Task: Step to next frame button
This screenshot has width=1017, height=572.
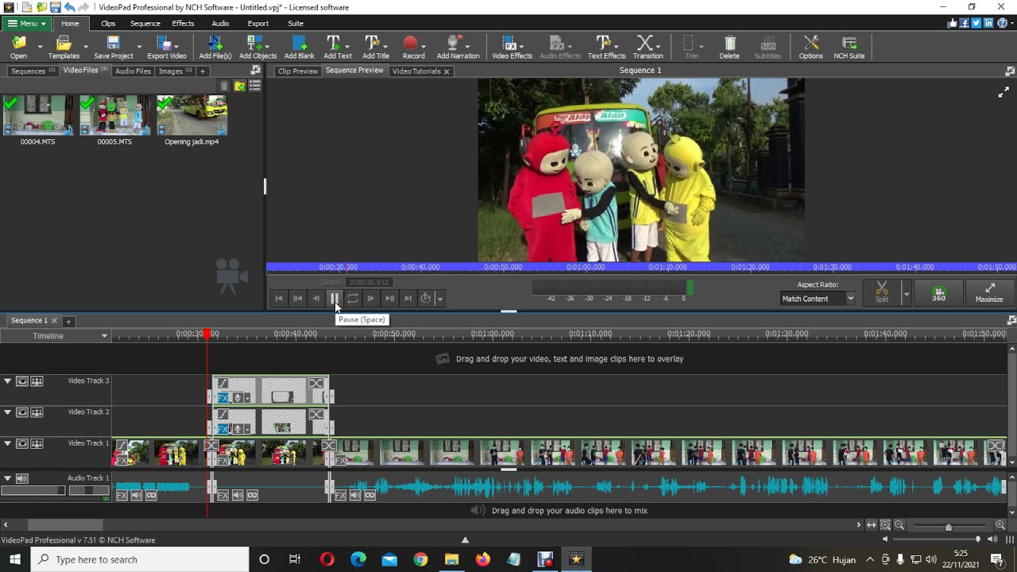Action: coord(371,299)
